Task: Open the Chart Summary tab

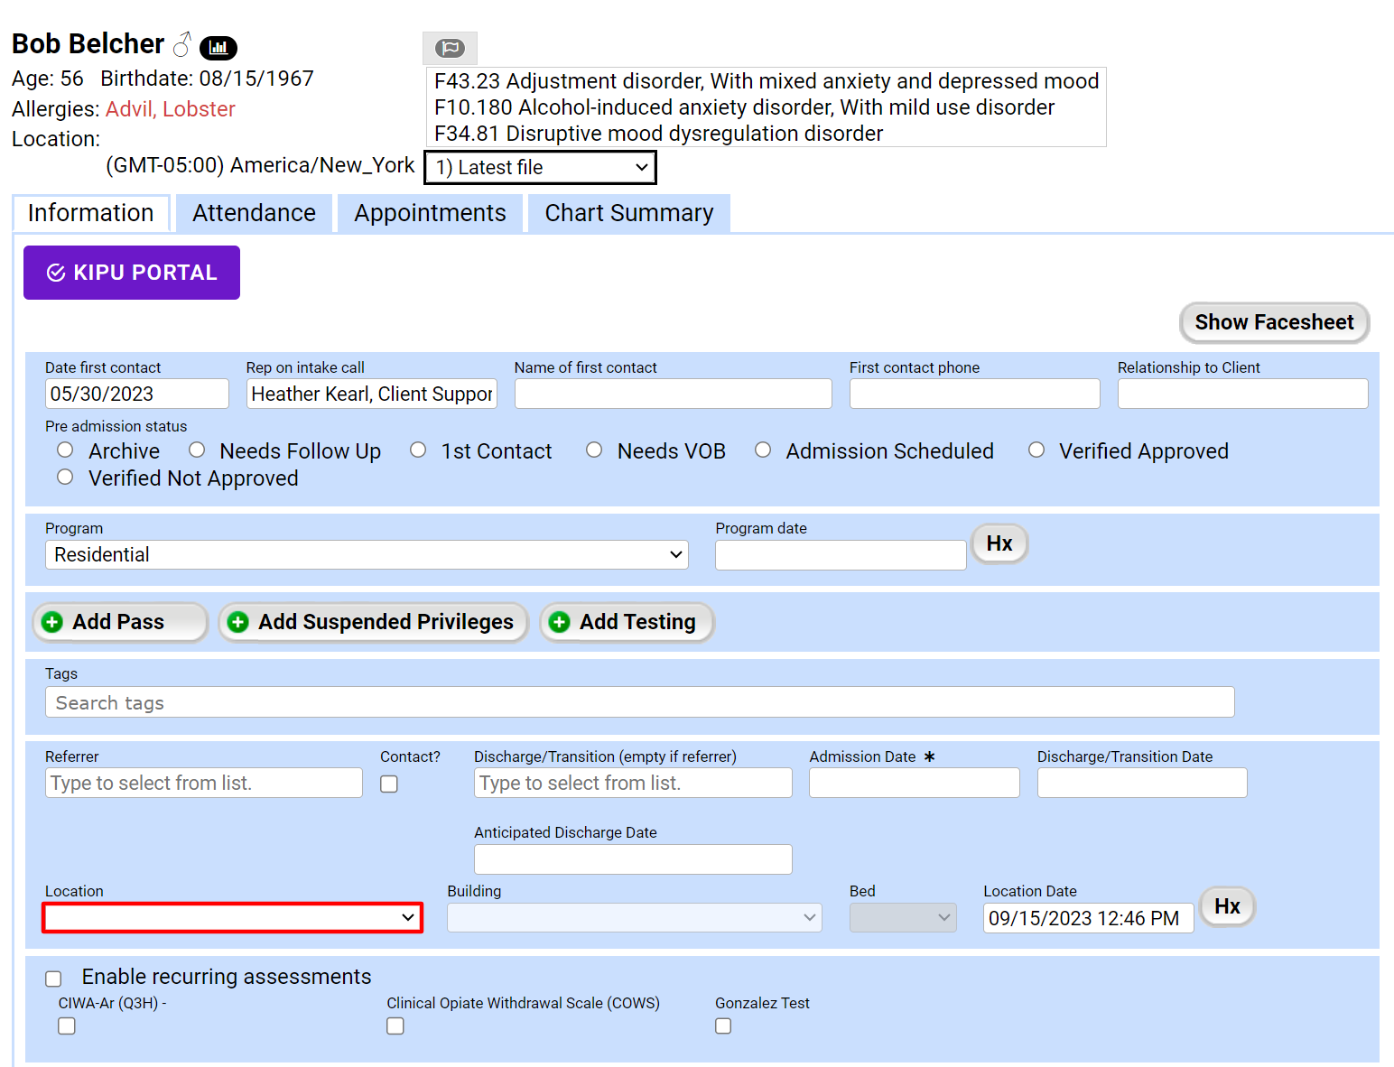Action: coord(628,213)
